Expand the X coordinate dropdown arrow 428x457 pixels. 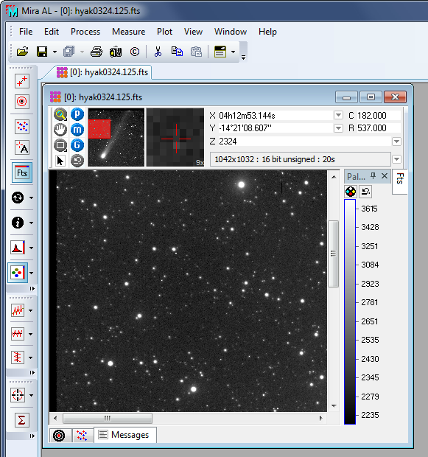click(x=338, y=115)
